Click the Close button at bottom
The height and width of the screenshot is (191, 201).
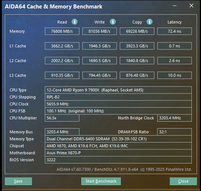pos(183,181)
